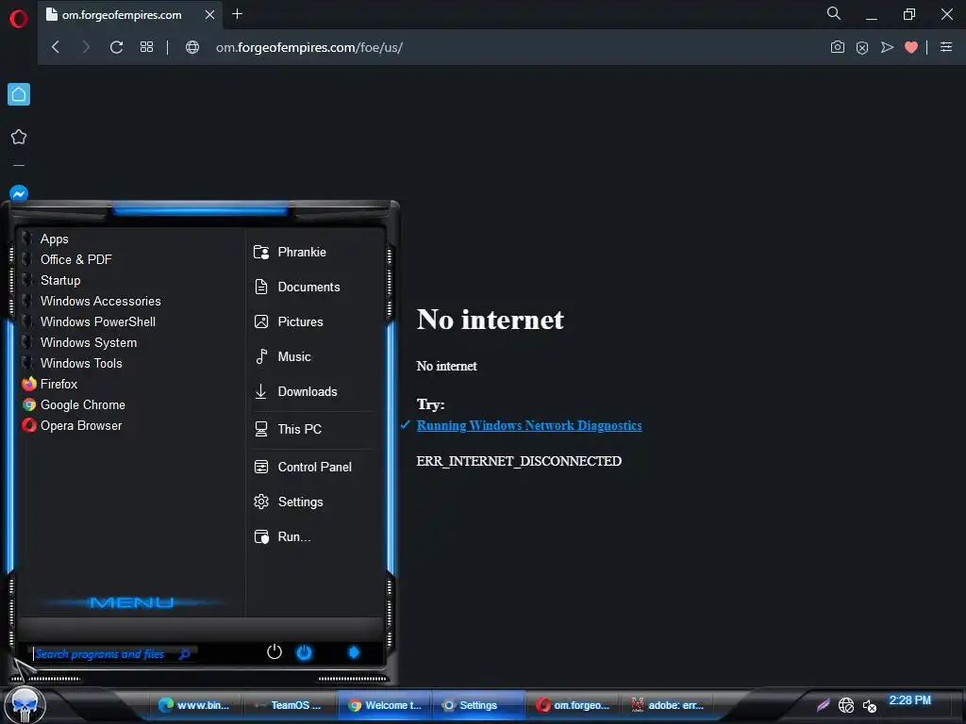Click the white power button icon

[275, 652]
